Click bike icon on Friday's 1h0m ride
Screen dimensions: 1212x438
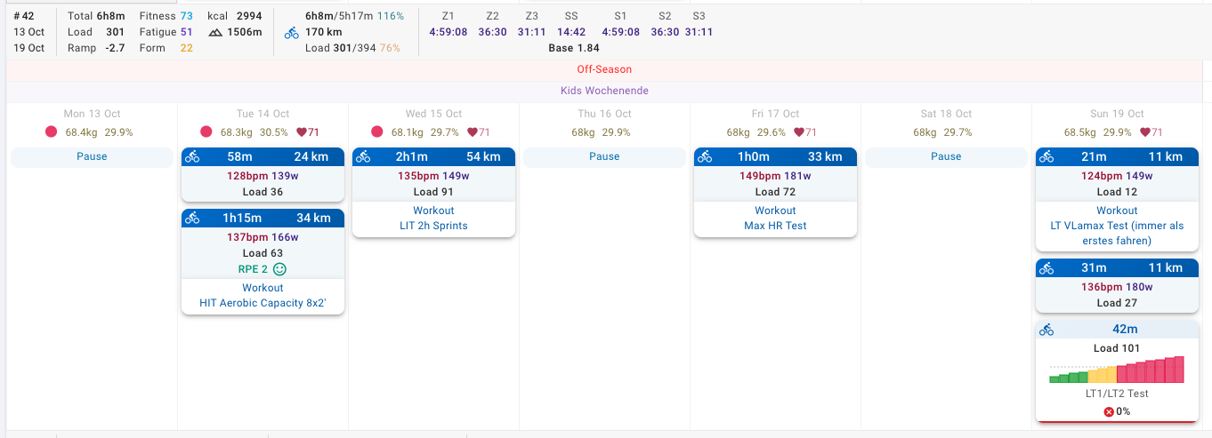(705, 157)
